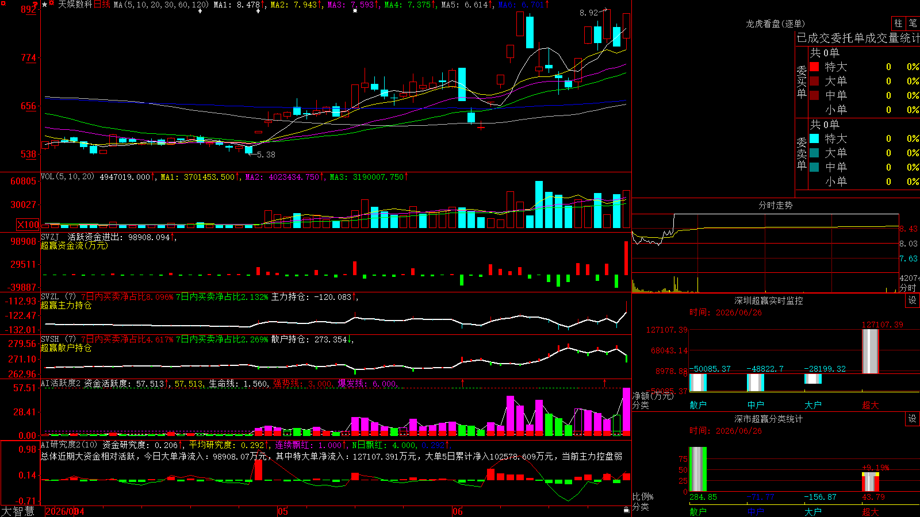Click the 06 month marker on timeline
The height and width of the screenshot is (517, 920).
457,511
